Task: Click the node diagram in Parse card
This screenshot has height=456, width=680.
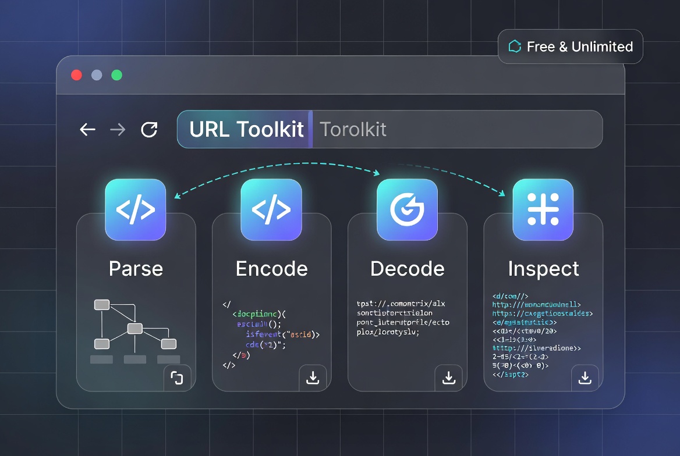Action: click(x=135, y=331)
